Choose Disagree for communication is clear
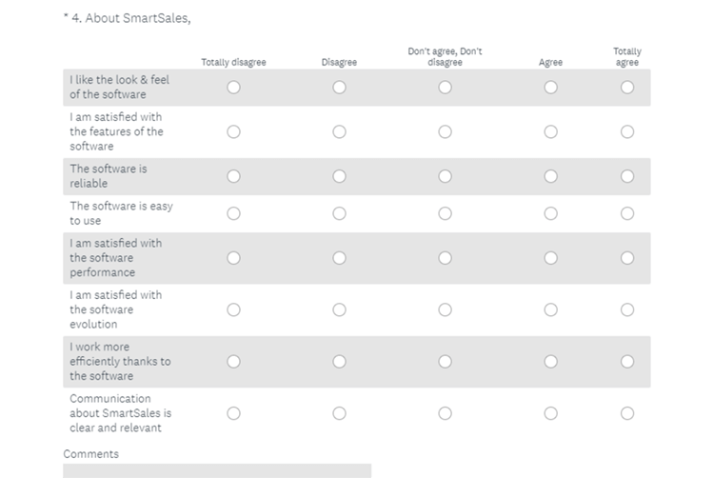The width and height of the screenshot is (714, 478). pyautogui.click(x=339, y=413)
